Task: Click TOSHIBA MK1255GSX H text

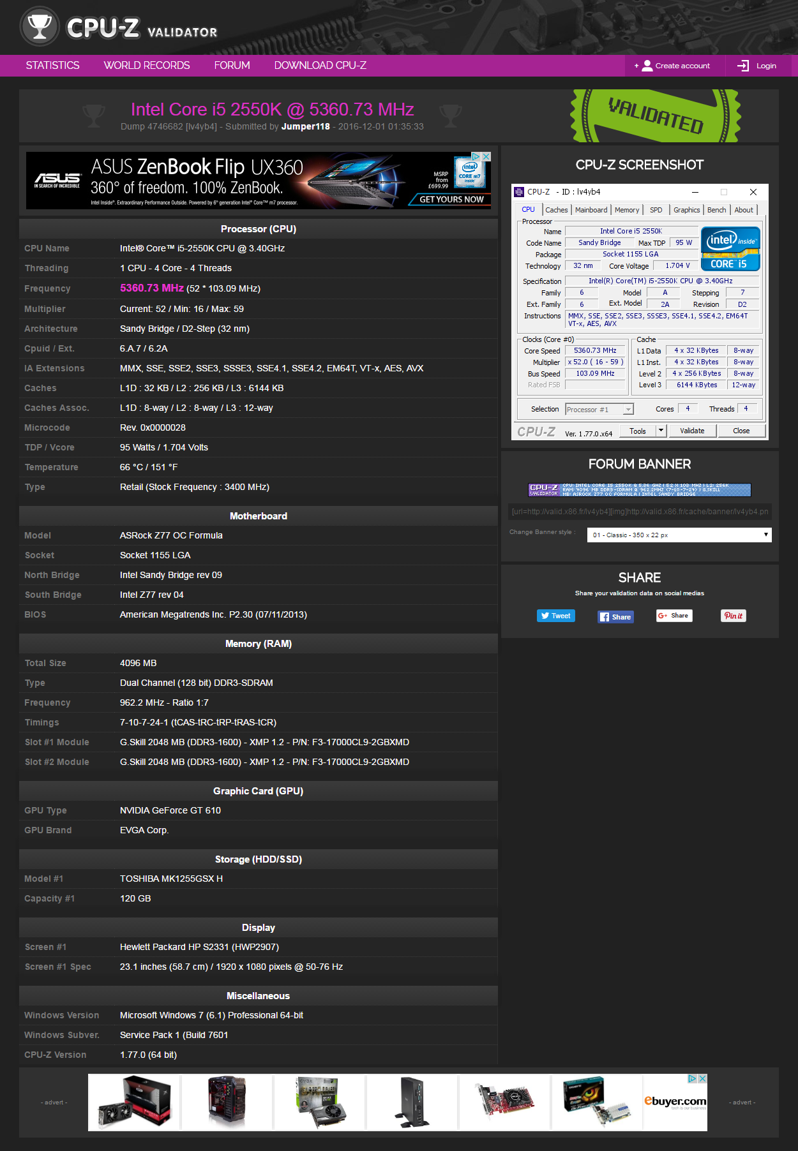Action: [171, 879]
